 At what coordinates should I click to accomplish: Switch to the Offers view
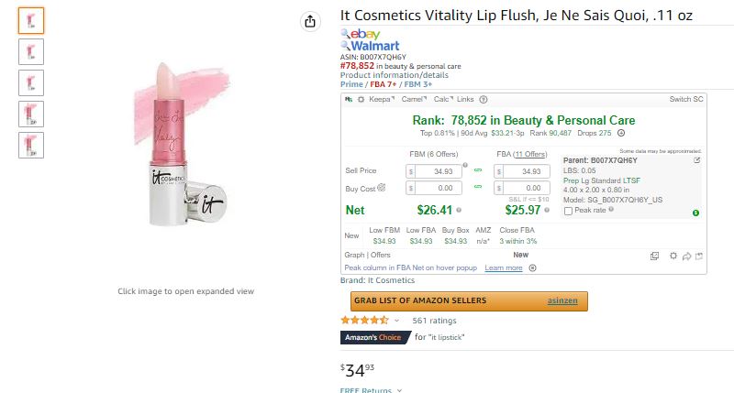pyautogui.click(x=381, y=255)
